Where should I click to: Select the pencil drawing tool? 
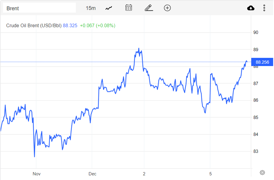click(x=149, y=8)
